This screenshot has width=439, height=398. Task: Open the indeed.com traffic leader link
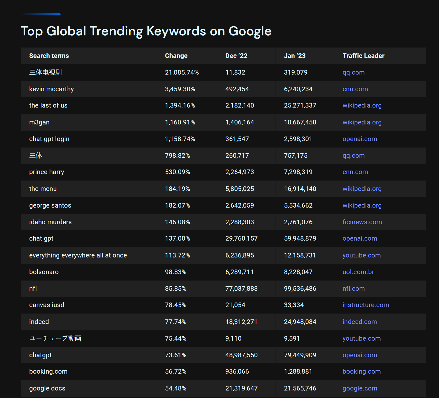[x=360, y=322]
